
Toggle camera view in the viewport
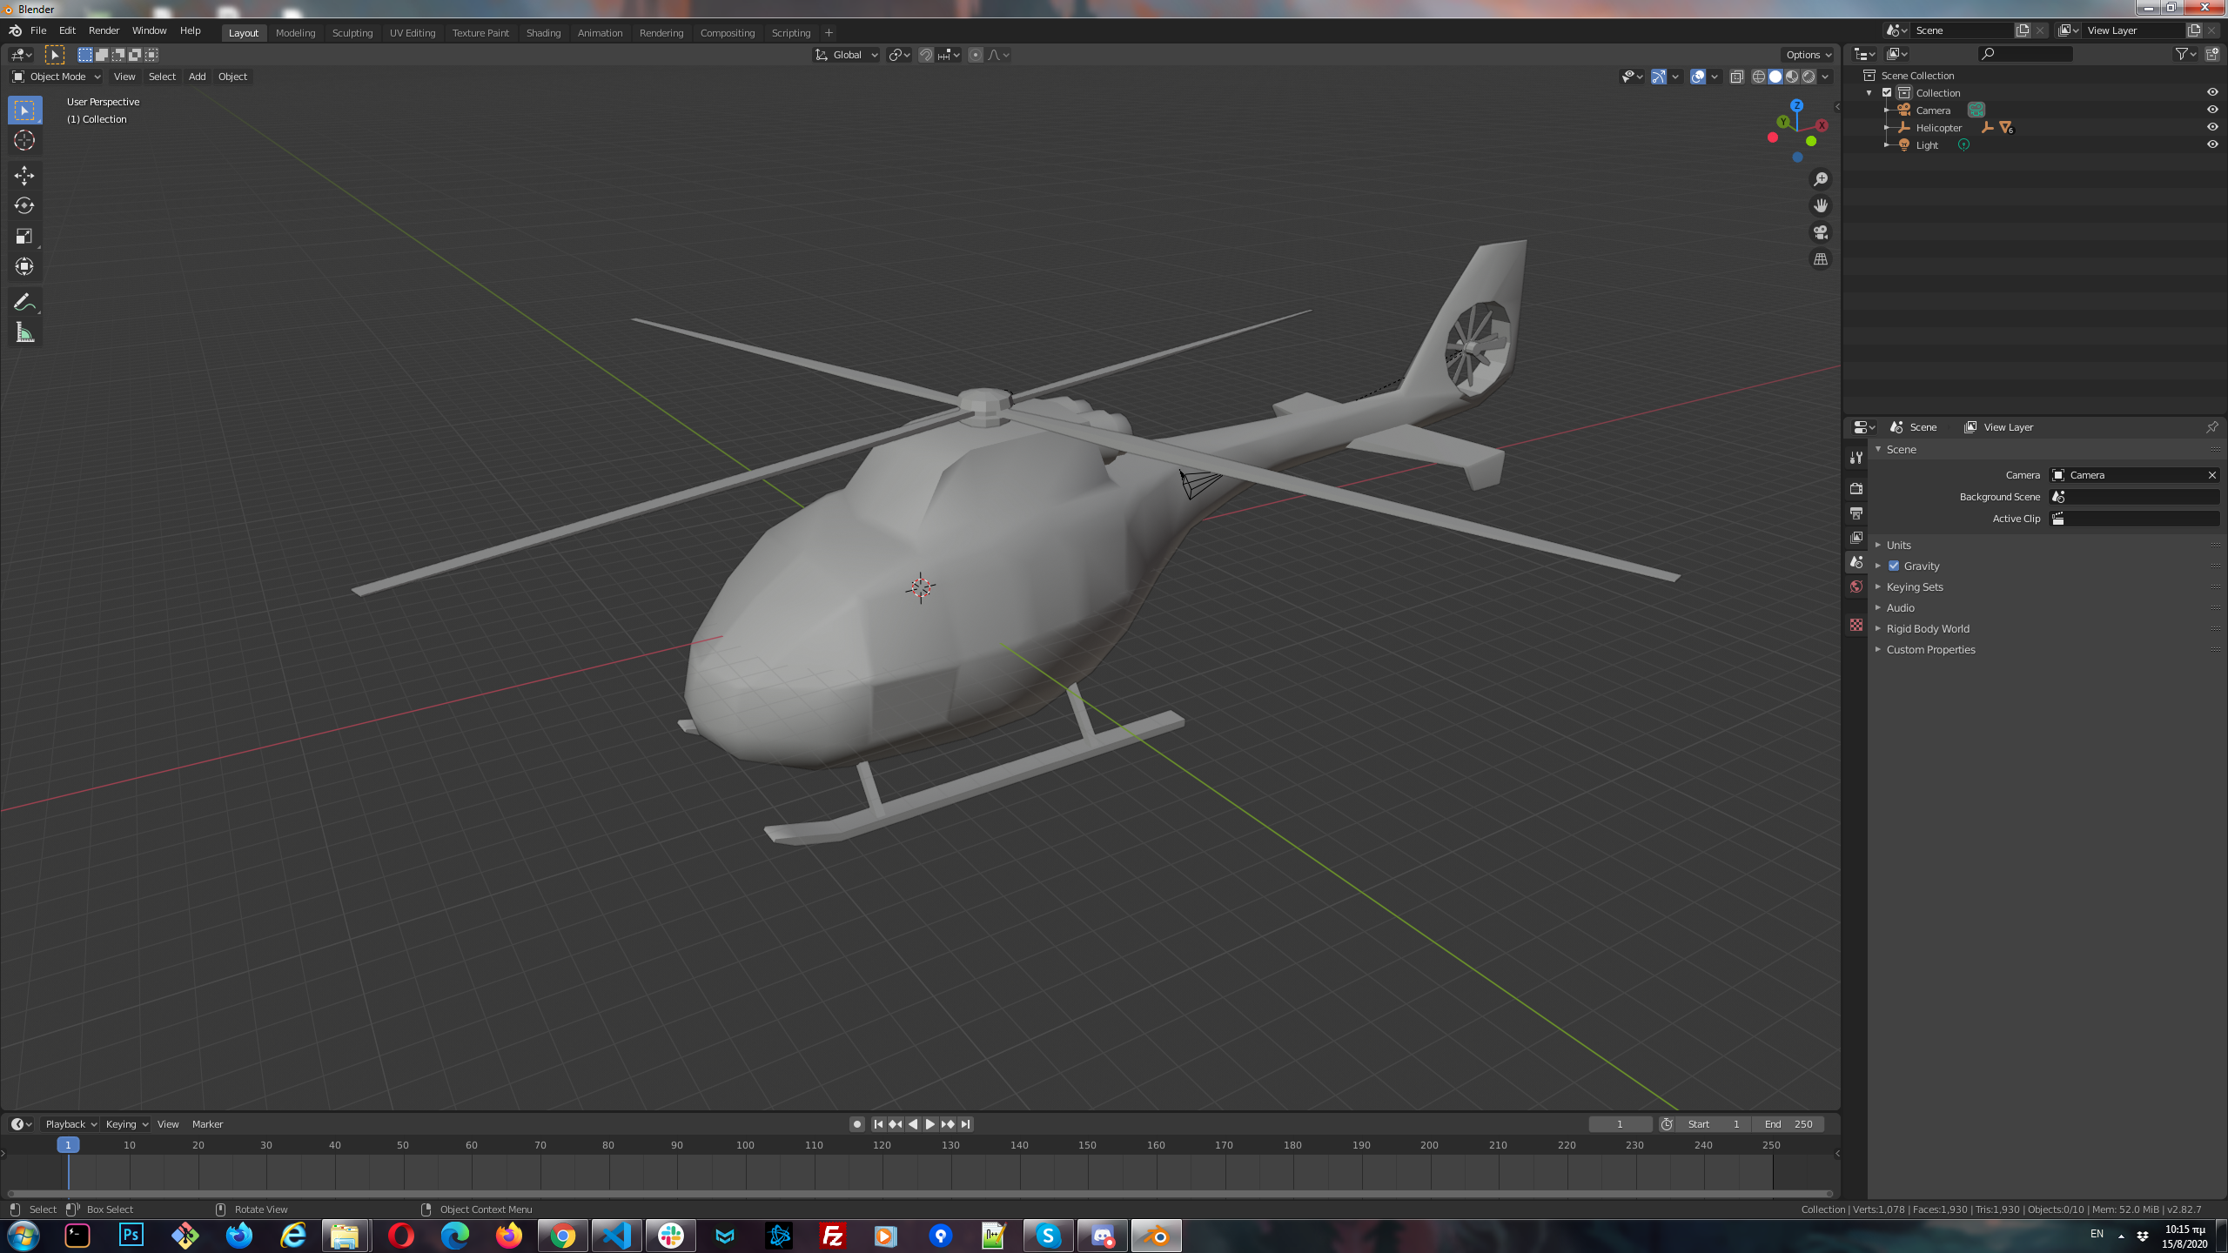pos(1820,232)
